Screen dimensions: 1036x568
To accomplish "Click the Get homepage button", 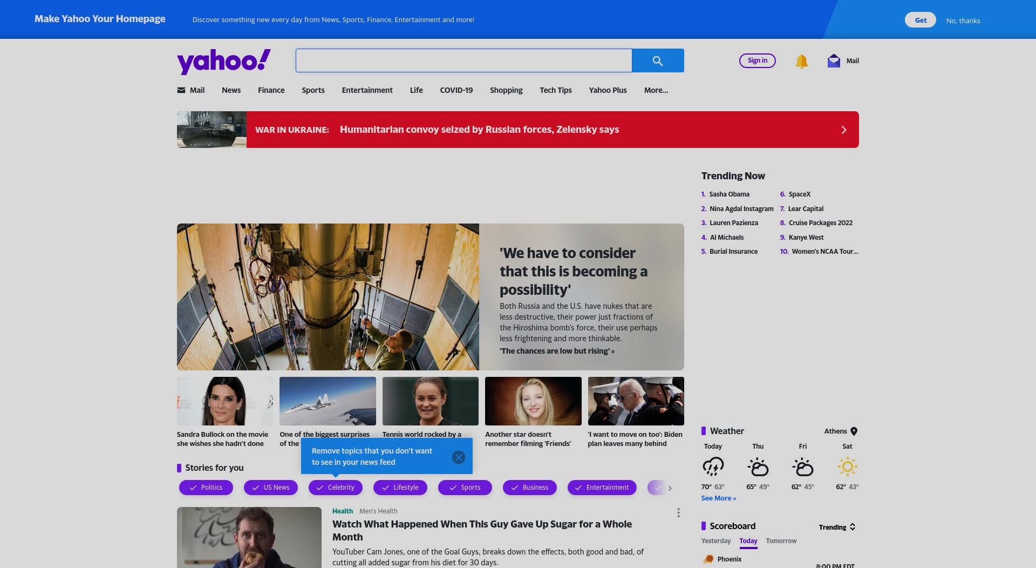I will click(921, 20).
